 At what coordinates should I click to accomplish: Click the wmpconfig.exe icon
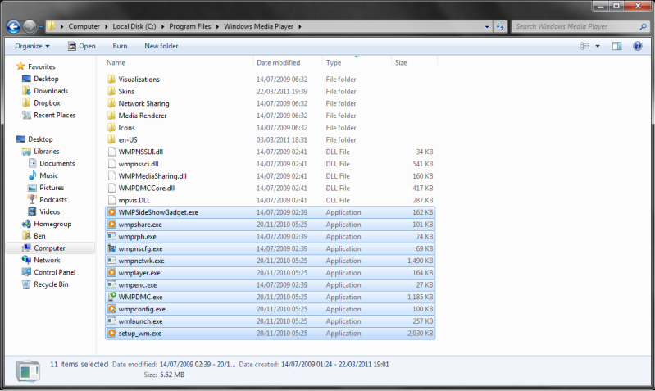(111, 309)
